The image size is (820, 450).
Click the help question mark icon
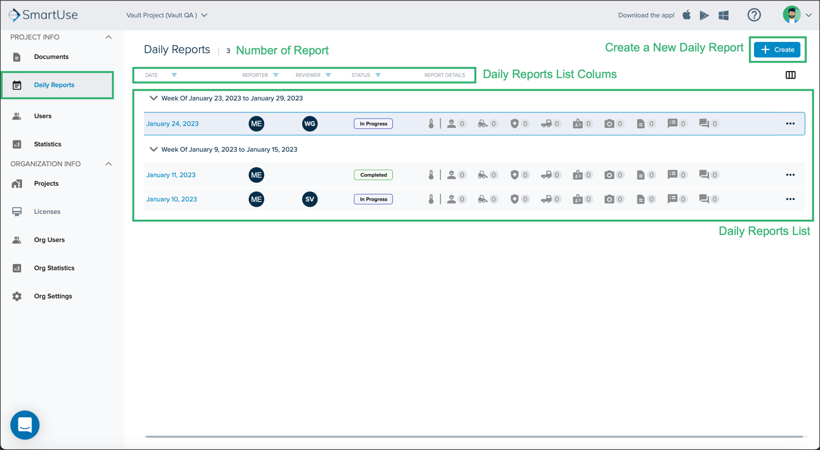click(754, 15)
